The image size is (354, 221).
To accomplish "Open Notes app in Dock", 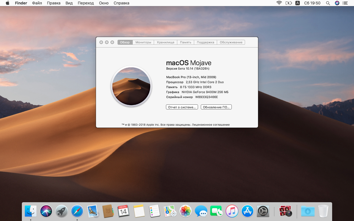I will (x=139, y=211).
